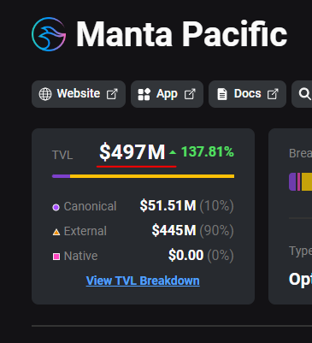Click the app grid icon
This screenshot has width=312, height=343.
coord(144,94)
